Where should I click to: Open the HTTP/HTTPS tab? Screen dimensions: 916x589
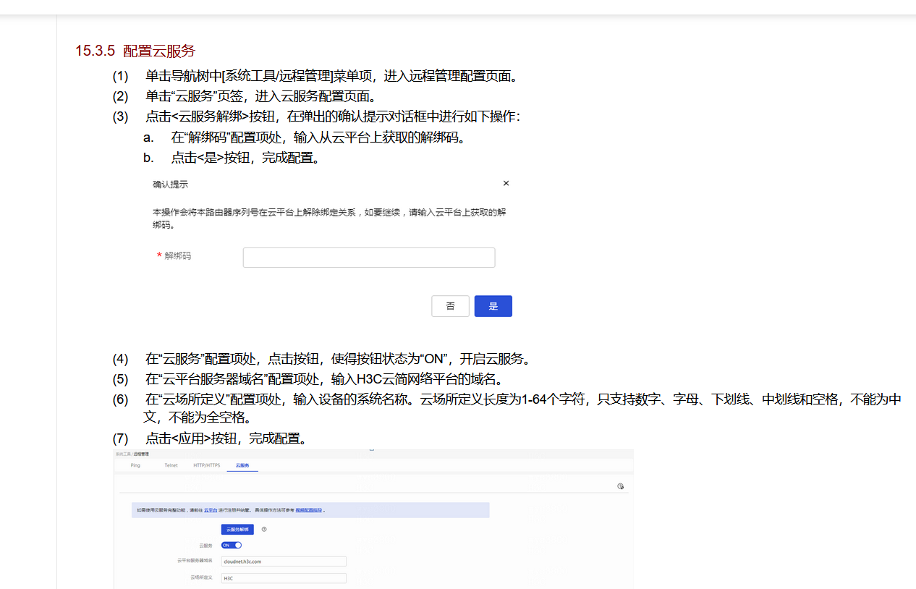[206, 465]
